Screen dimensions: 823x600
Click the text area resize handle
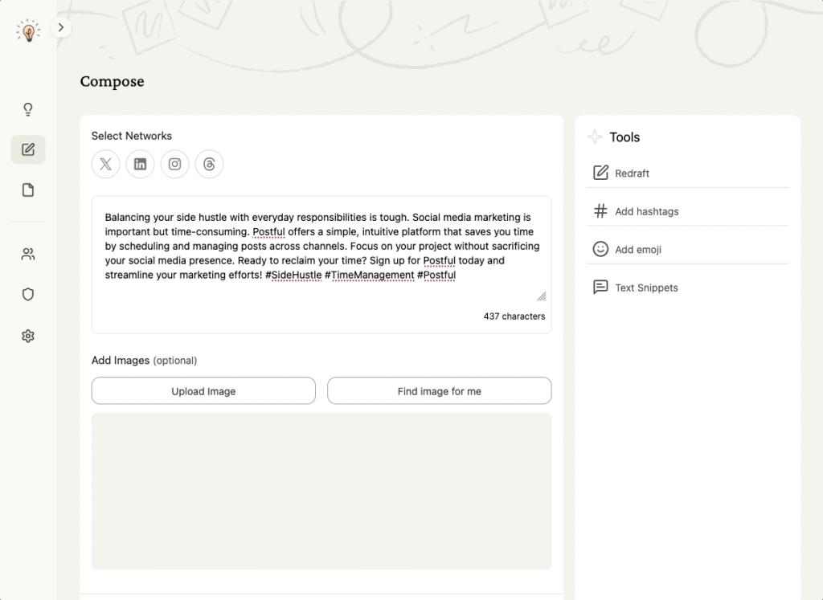coord(541,296)
